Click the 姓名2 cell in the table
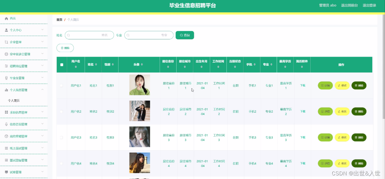The height and width of the screenshot is (179, 385). pyautogui.click(x=93, y=111)
